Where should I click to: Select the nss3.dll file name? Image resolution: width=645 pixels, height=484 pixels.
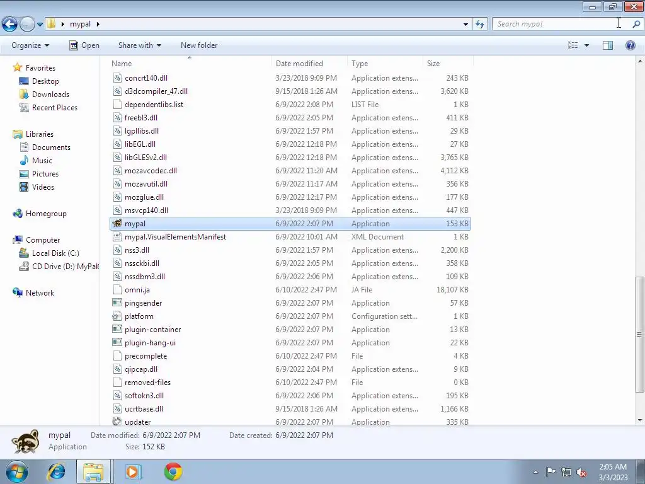pyautogui.click(x=137, y=250)
